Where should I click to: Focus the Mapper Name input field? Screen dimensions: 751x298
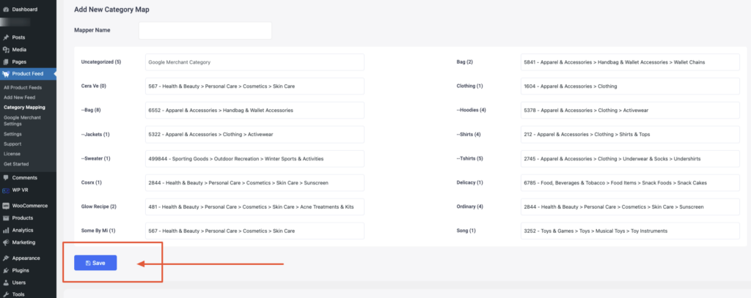point(205,30)
